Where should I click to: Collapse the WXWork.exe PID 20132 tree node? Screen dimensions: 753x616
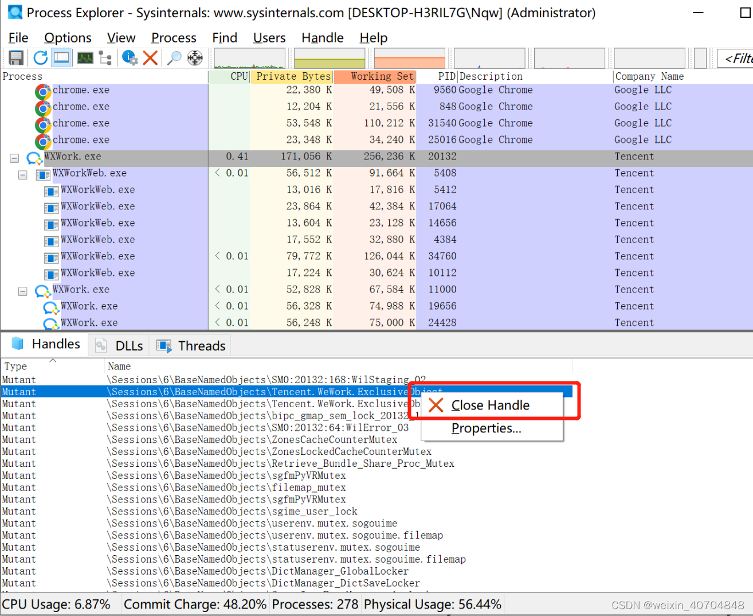click(14, 158)
